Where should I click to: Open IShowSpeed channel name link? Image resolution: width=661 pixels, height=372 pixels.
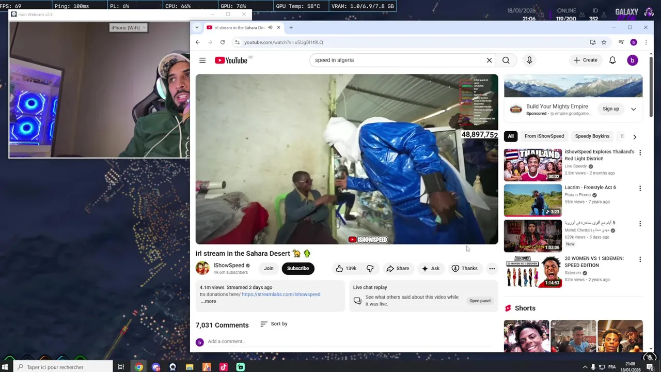[229, 266]
